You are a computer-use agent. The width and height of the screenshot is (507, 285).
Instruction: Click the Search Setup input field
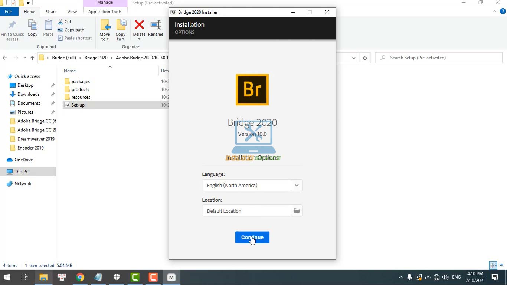tap(442, 58)
